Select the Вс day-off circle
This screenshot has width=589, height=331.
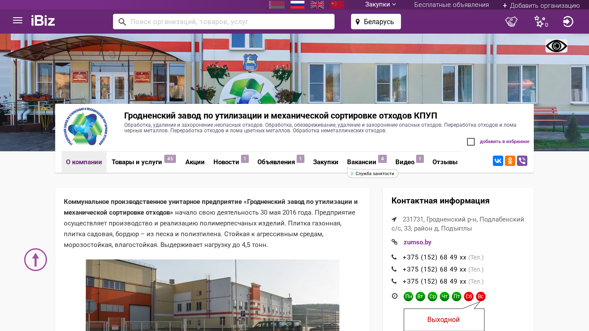click(481, 297)
